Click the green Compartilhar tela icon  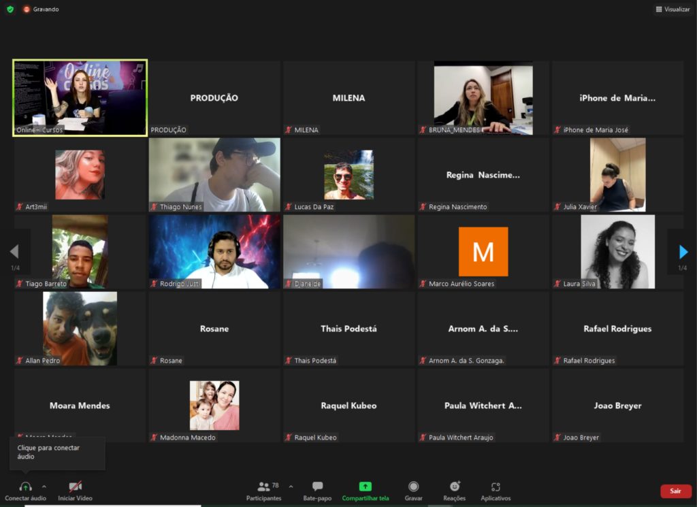[366, 487]
